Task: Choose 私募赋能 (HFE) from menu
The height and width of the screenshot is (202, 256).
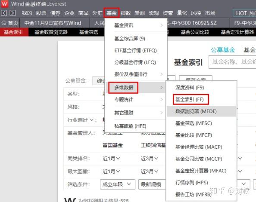Action: [x=136, y=126]
